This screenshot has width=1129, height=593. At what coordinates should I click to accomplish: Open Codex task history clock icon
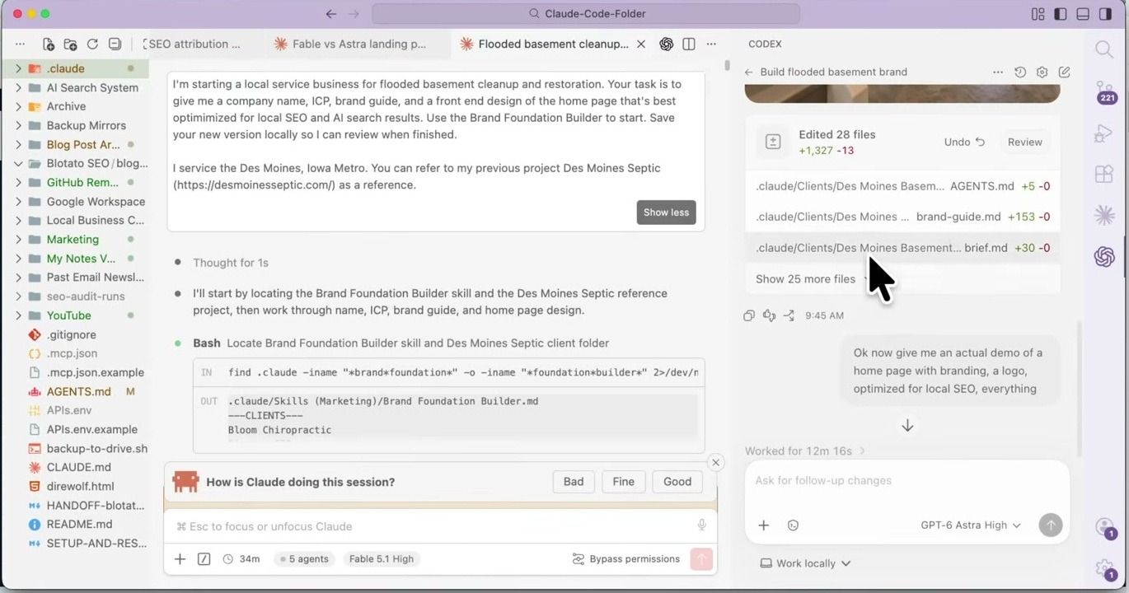pos(1020,72)
